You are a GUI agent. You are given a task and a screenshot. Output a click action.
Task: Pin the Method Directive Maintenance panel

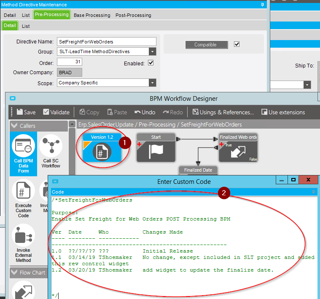tap(262, 5)
